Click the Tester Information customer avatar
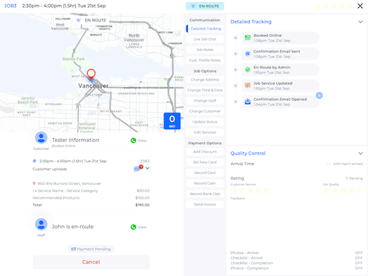 41,137
